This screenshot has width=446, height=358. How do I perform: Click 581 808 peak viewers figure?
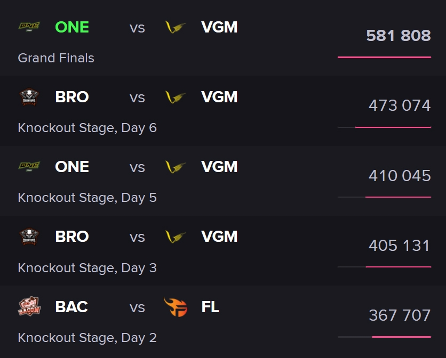click(x=399, y=36)
